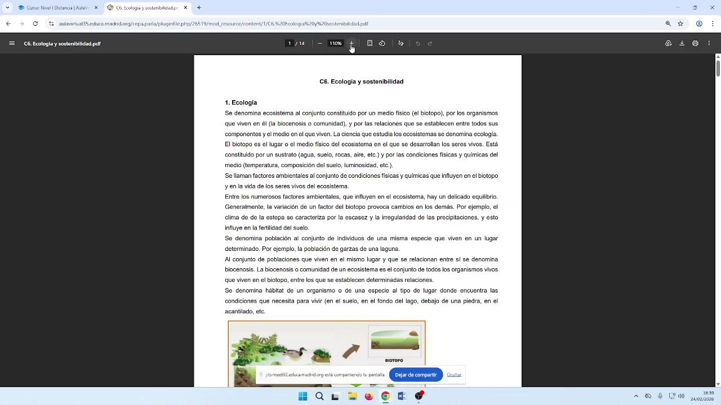Screen dimensions: 721x405
Task: Click the document title 'C6. Ecología y sostenibilidad'
Action: point(361,82)
